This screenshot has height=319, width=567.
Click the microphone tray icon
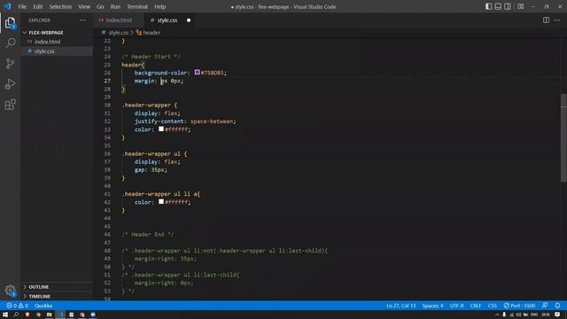pos(504,315)
